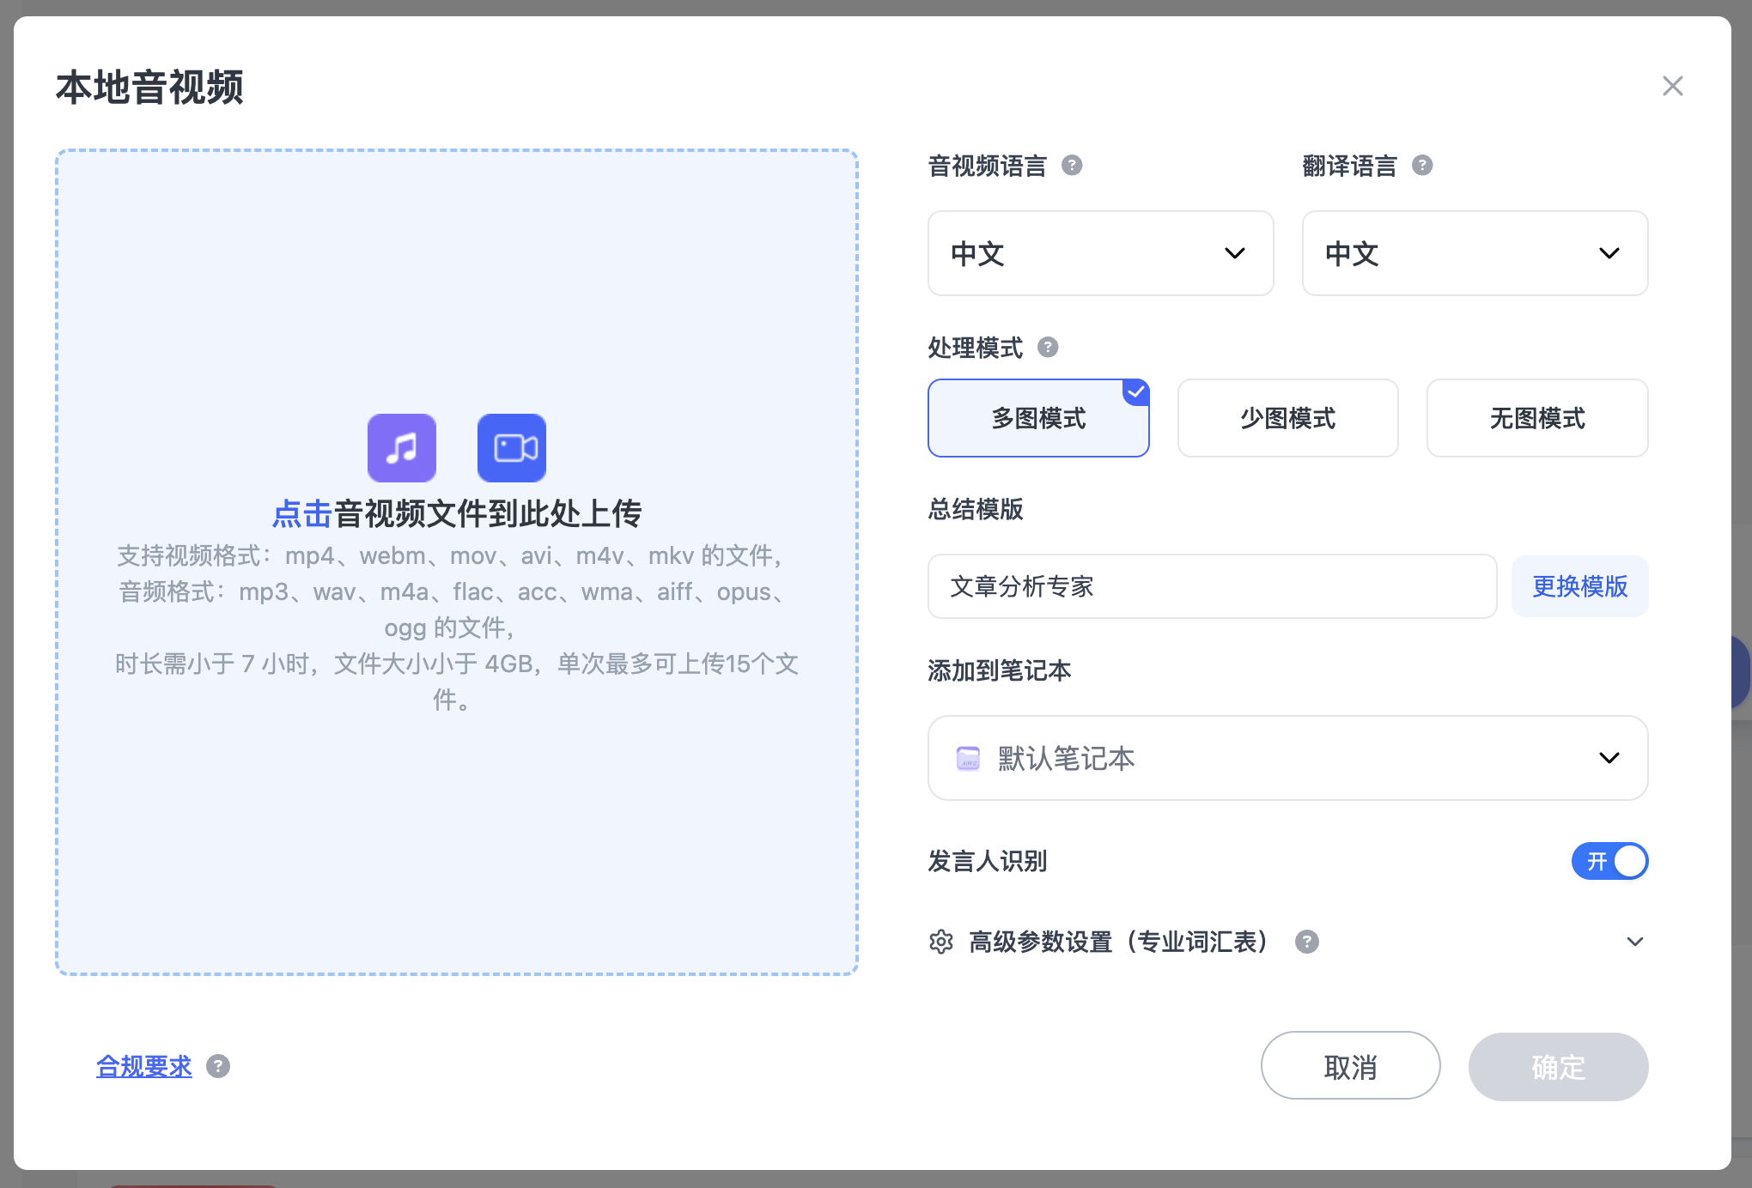Click the 总结模版 label
1752x1188 pixels.
pos(976,509)
